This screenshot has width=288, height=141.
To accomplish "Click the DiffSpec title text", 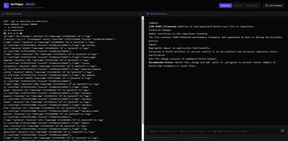I will [x=17, y=4].
